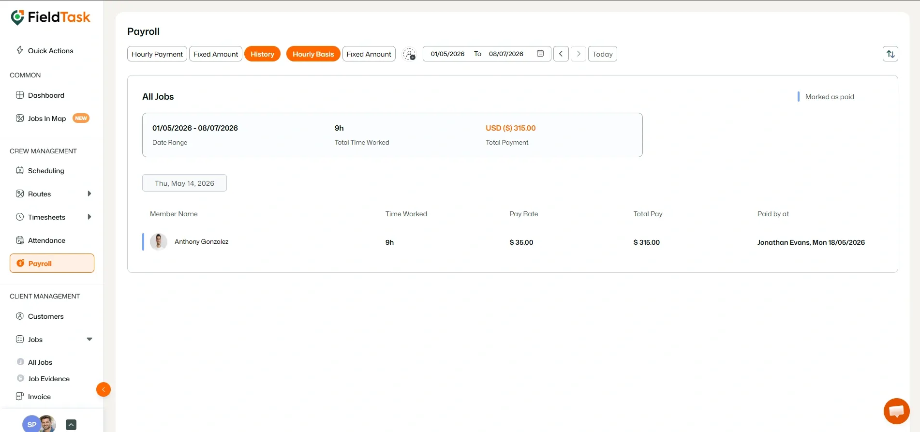
Task: Click the Jobs sidebar icon
Action: 20,339
